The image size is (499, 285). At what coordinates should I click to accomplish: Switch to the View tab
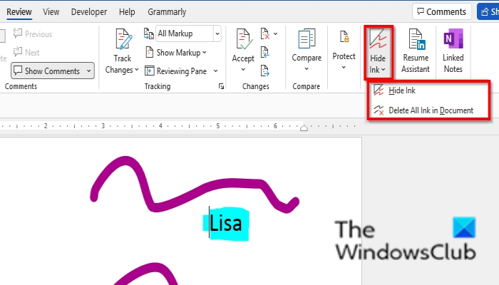[51, 12]
